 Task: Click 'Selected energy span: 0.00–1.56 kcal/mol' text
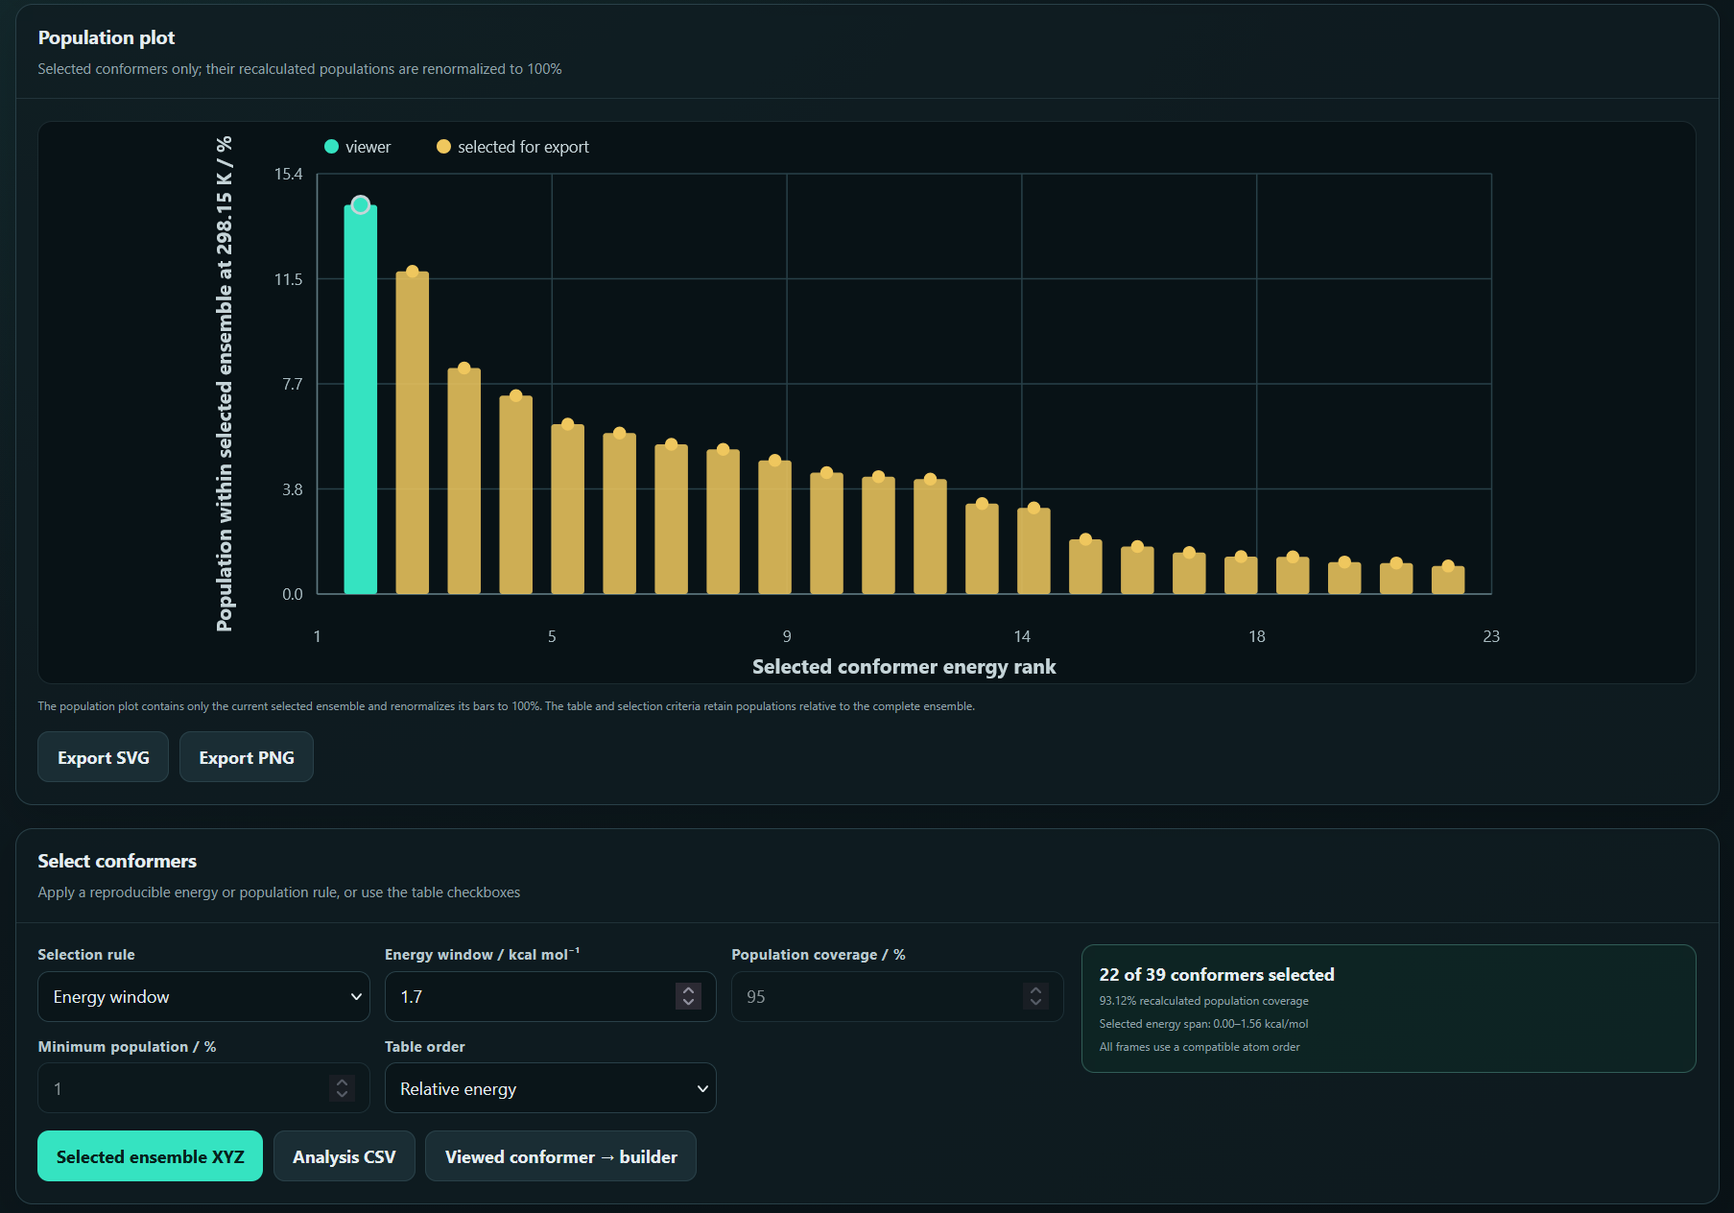(x=1204, y=1024)
